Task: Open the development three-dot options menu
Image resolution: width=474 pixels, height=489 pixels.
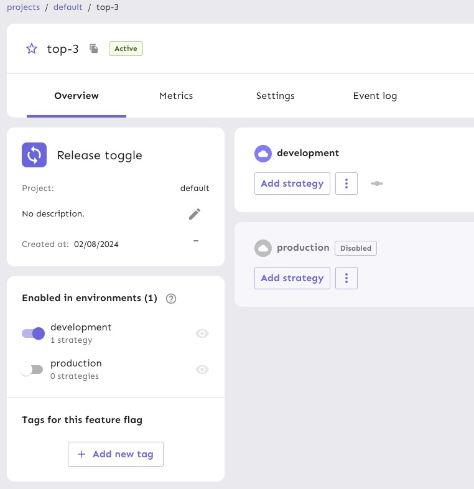Action: [346, 184]
